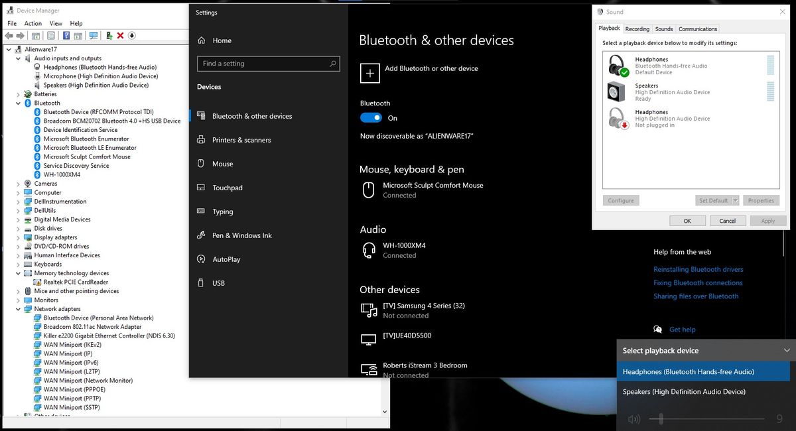
Task: Open the Reinstalling Bluetooth drivers link
Action: point(698,269)
